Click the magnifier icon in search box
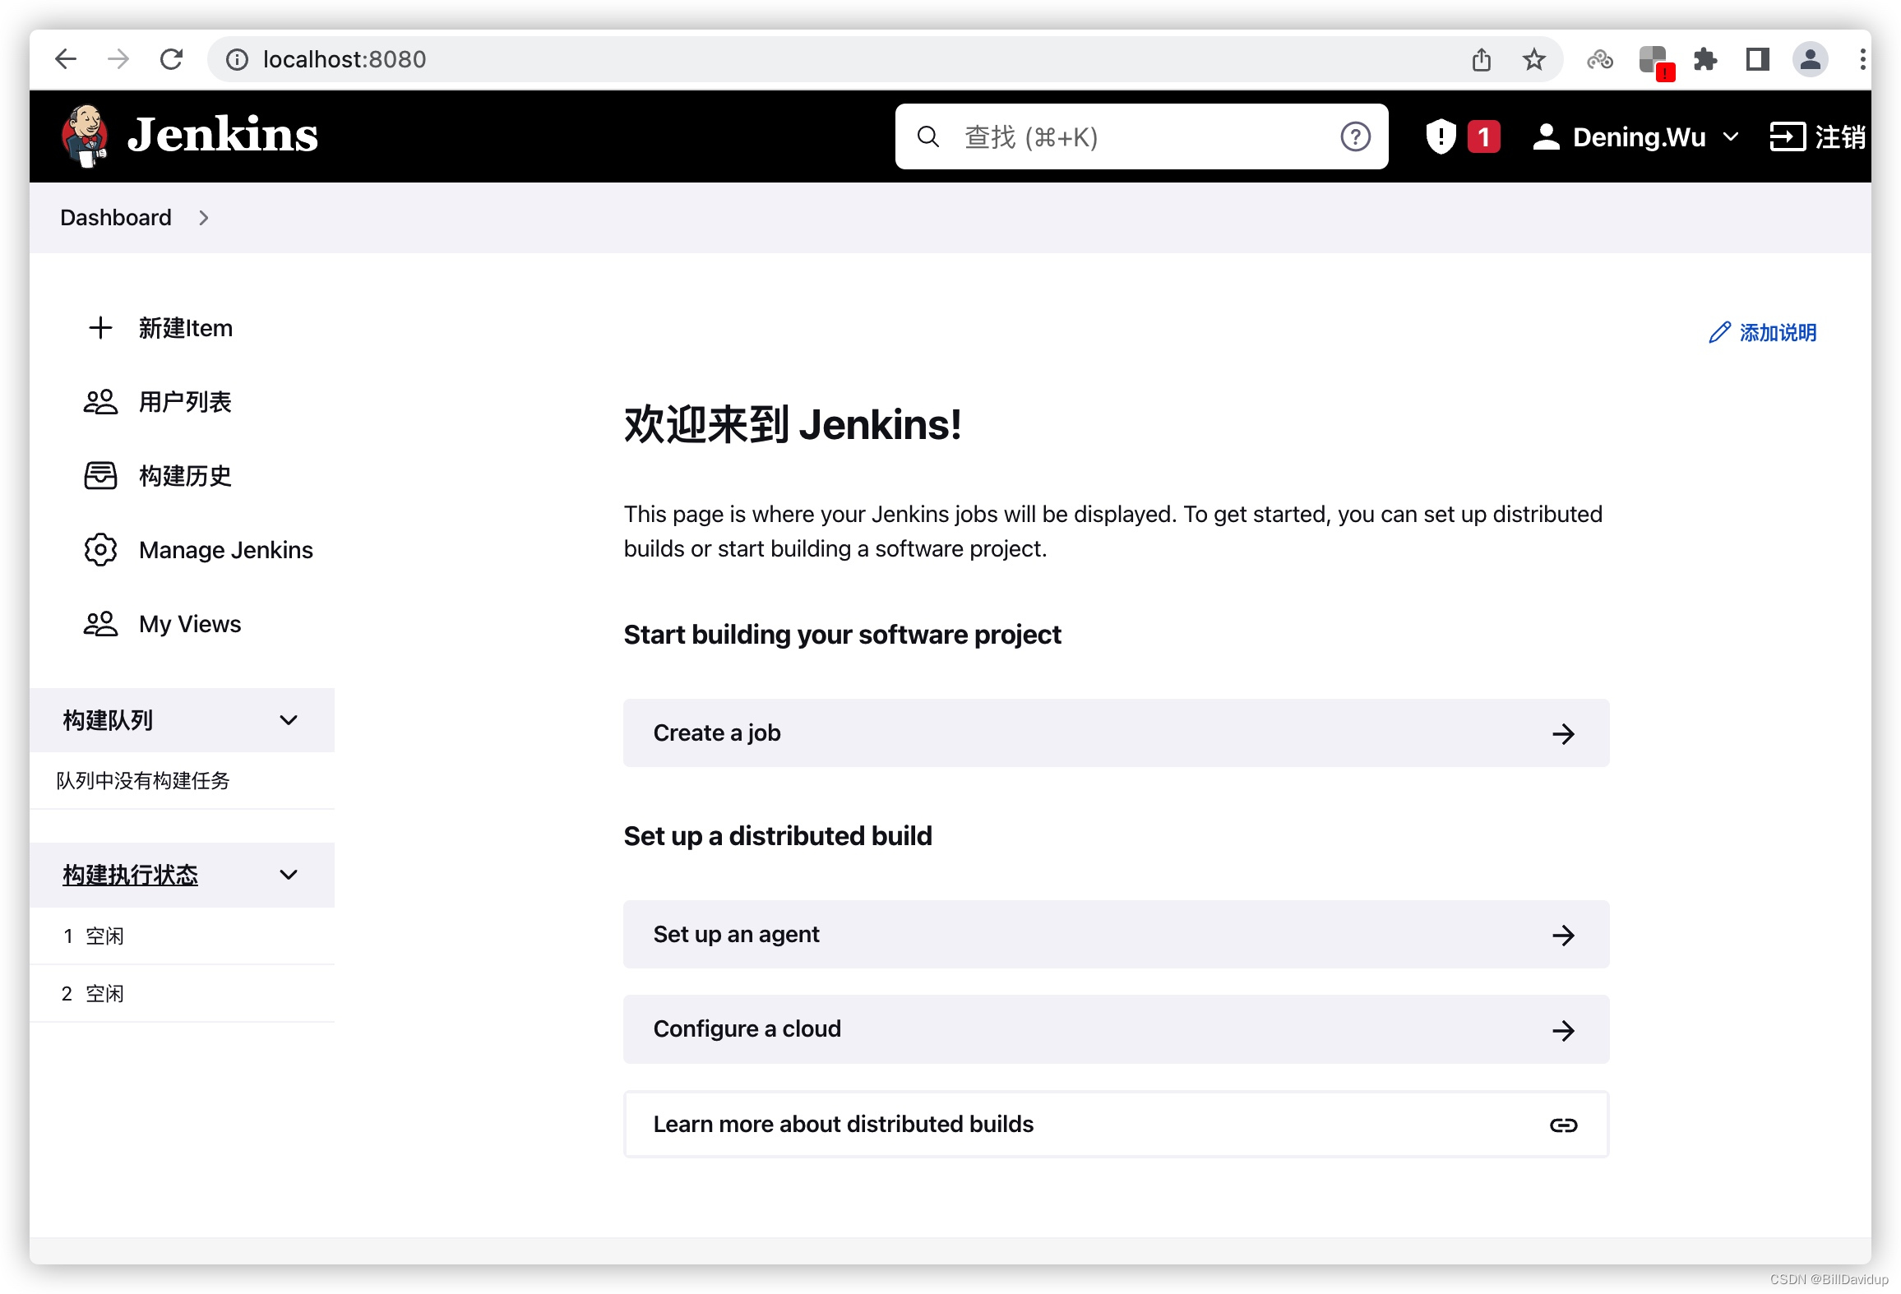The height and width of the screenshot is (1294, 1901). click(x=927, y=136)
